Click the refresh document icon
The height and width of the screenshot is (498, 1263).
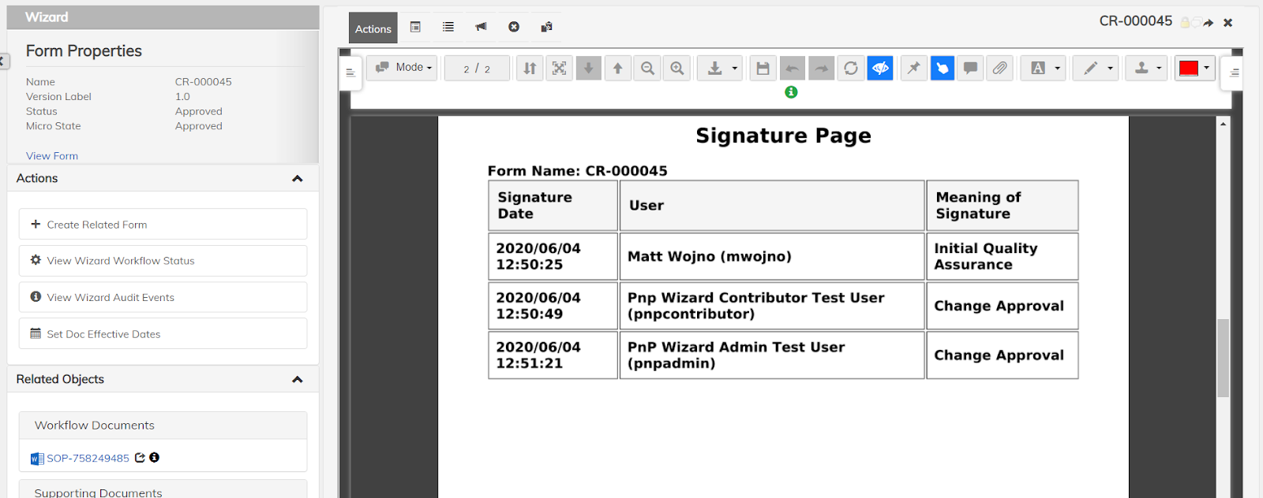850,69
